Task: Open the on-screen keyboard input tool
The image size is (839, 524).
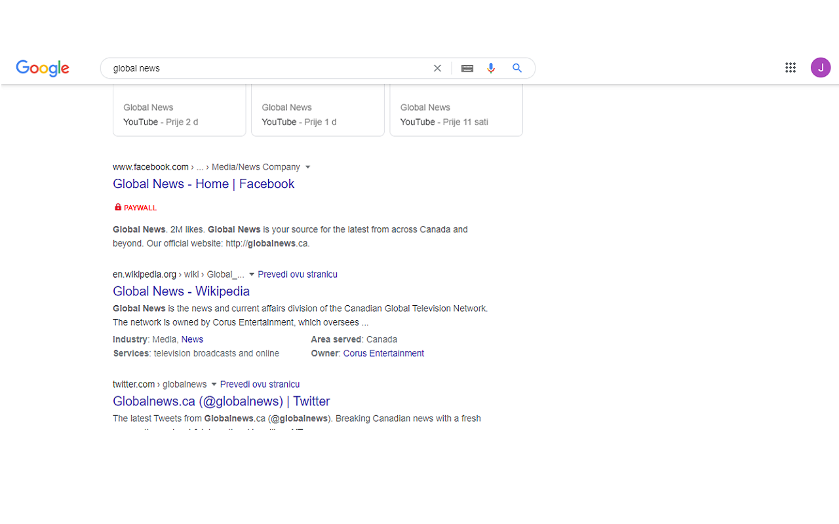Action: click(x=467, y=68)
